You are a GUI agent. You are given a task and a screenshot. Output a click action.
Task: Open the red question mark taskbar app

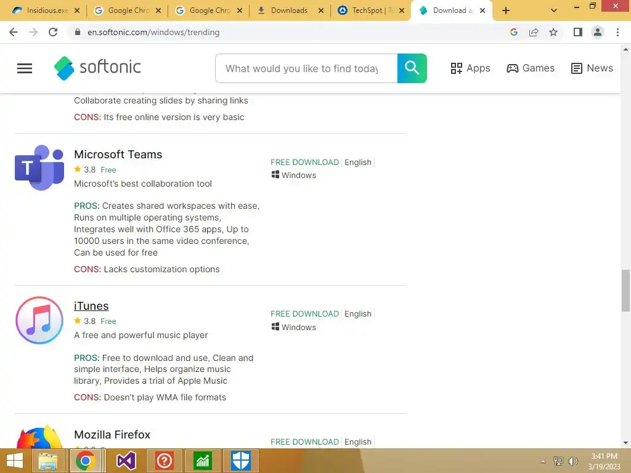pos(164,461)
